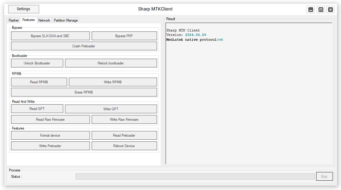Click the status progress bar

(x=195, y=177)
